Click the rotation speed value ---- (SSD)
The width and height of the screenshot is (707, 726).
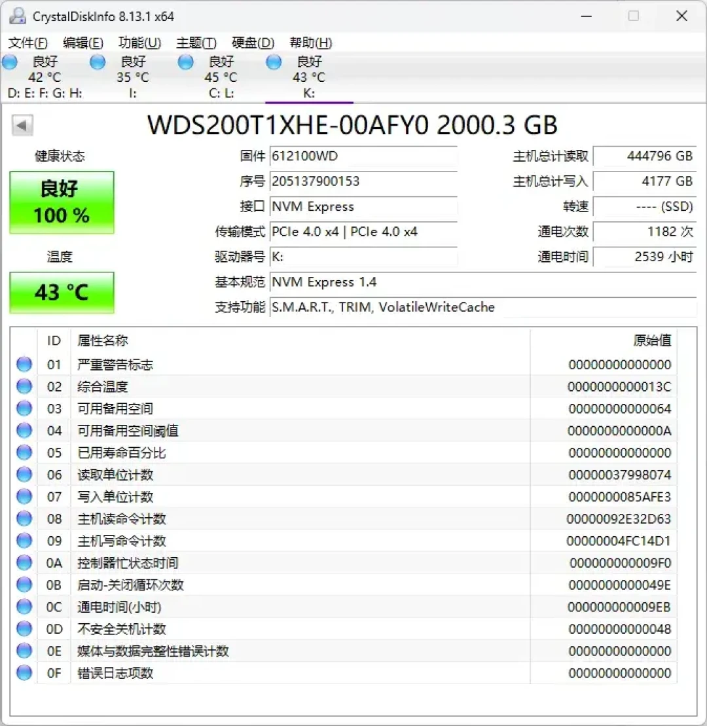645,206
